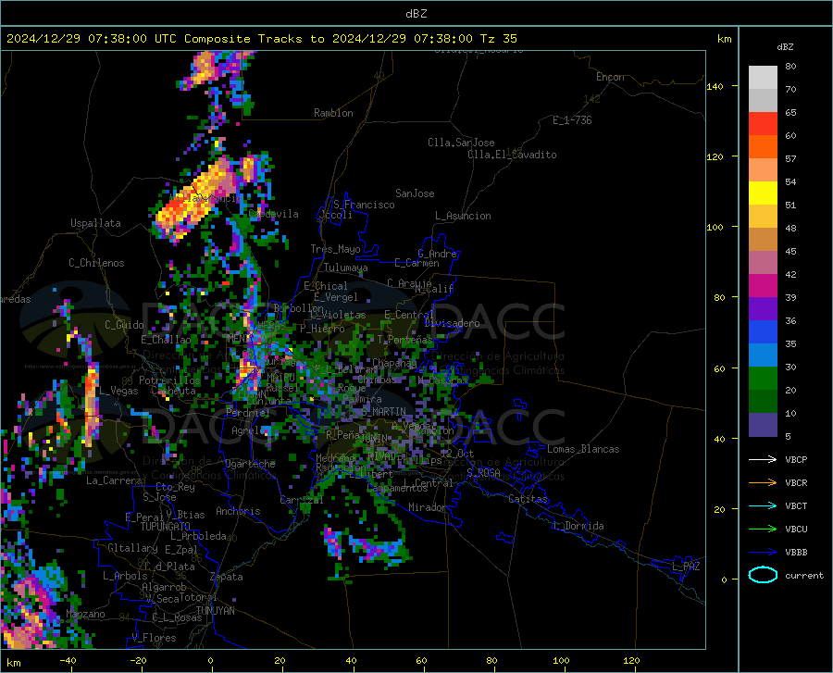Image resolution: width=833 pixels, height=673 pixels.
Task: Click the L_Vegas location label
Action: [118, 392]
